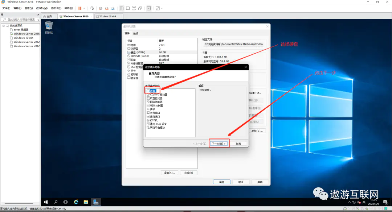
Task: Click the 下一步(N) button in wizard
Action: 219,144
